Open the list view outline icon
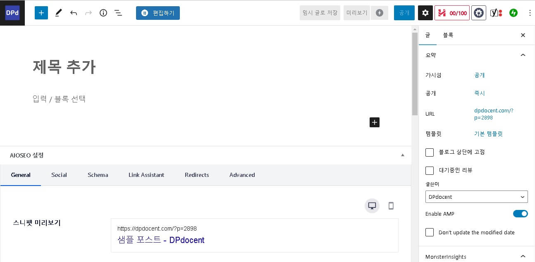 (x=118, y=13)
